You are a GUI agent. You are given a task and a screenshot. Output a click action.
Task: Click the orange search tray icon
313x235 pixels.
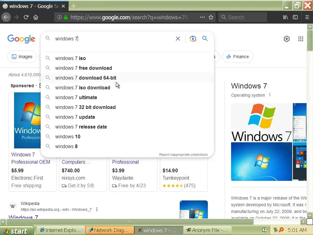[281, 230]
